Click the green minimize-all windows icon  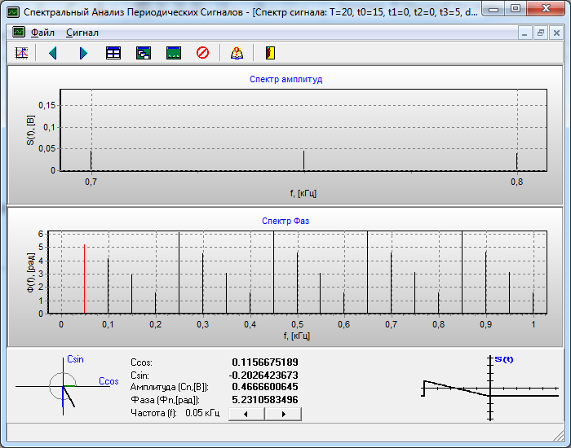[x=173, y=53]
